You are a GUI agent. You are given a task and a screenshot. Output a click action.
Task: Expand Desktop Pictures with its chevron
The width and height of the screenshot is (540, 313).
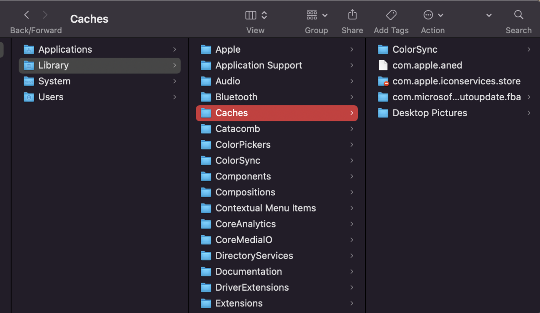point(529,113)
